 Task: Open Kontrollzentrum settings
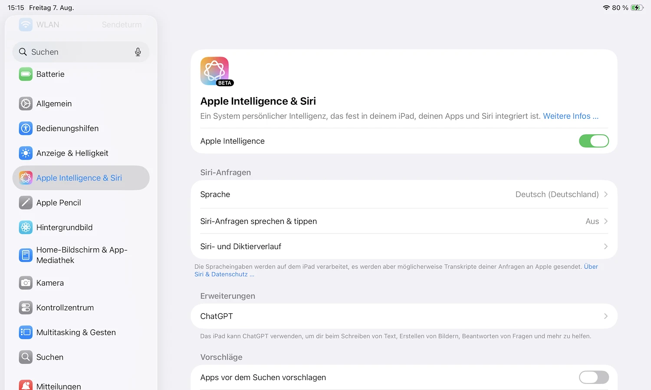click(x=81, y=308)
